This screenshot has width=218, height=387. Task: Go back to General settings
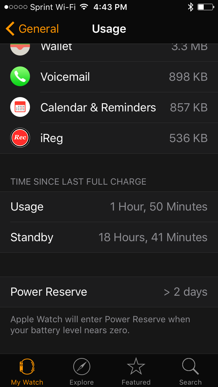click(32, 29)
